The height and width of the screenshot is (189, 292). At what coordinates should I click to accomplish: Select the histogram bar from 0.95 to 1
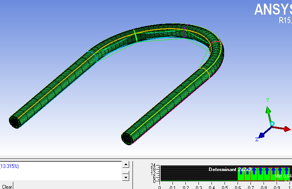coord(287,174)
